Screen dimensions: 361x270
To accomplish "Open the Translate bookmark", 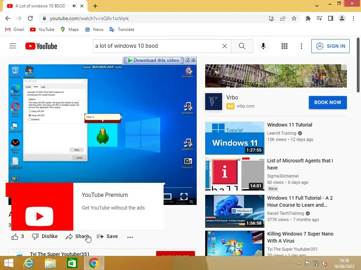I will (122, 30).
